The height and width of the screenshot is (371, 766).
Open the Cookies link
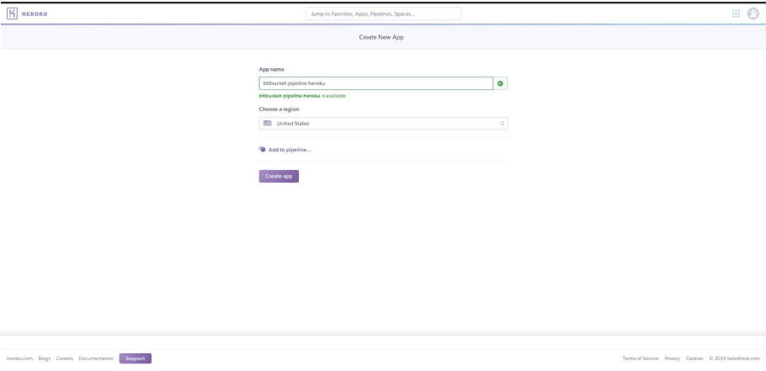pyautogui.click(x=694, y=358)
